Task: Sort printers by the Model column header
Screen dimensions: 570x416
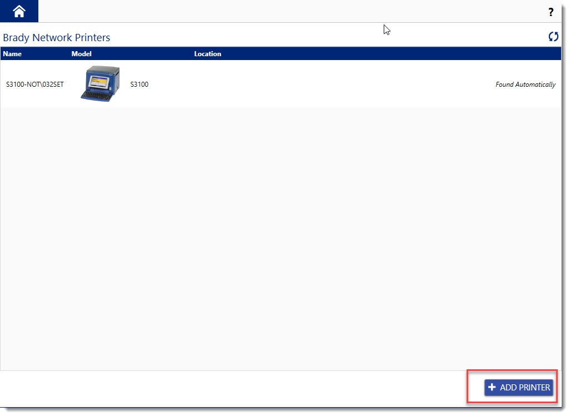Action: tap(81, 53)
